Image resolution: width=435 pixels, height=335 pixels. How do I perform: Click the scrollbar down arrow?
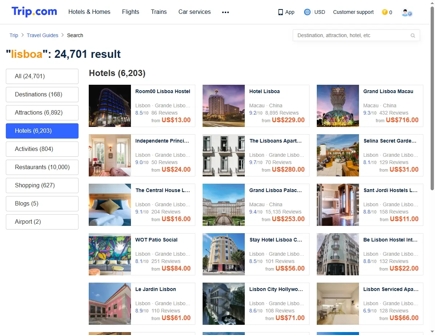pos(432,332)
